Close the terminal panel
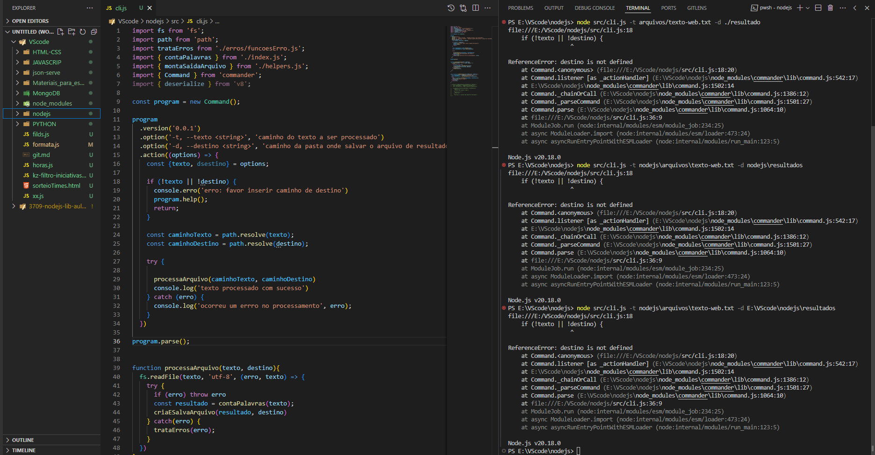 (x=867, y=8)
